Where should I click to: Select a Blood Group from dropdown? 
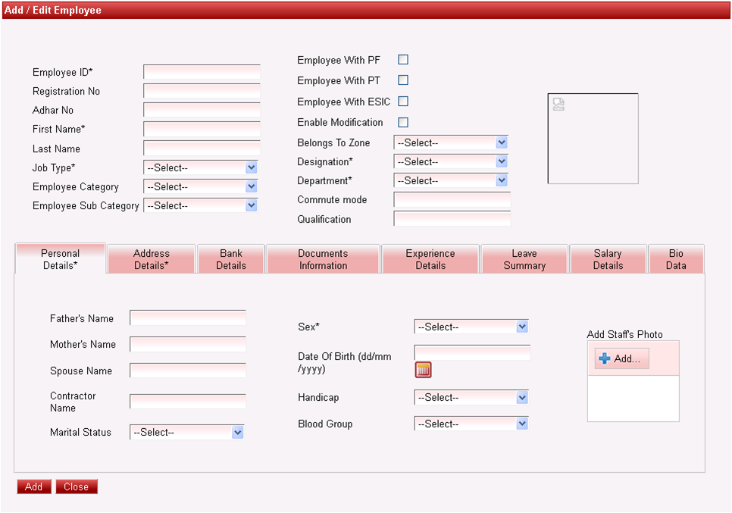[471, 424]
